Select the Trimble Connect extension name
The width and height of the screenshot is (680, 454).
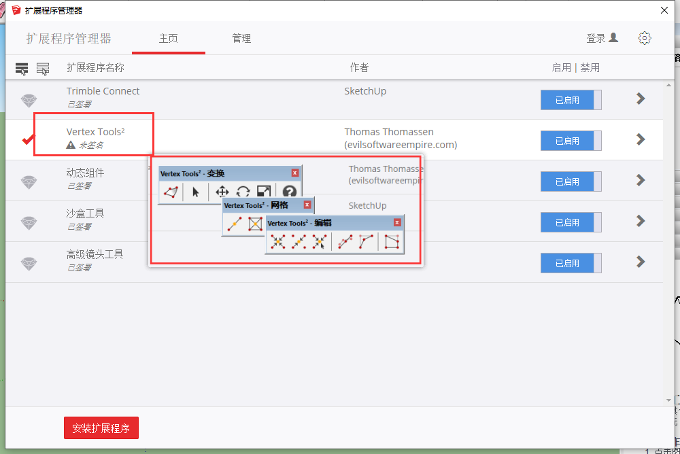point(103,91)
